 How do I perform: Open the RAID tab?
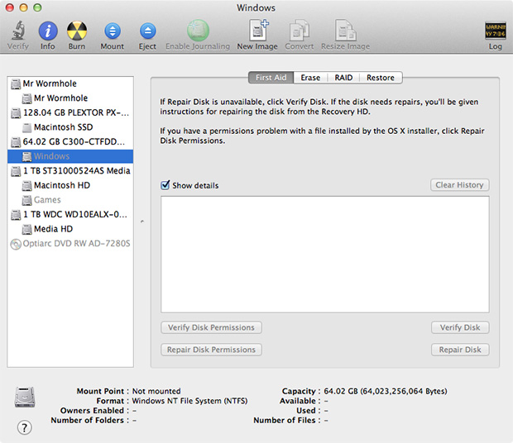(x=343, y=78)
